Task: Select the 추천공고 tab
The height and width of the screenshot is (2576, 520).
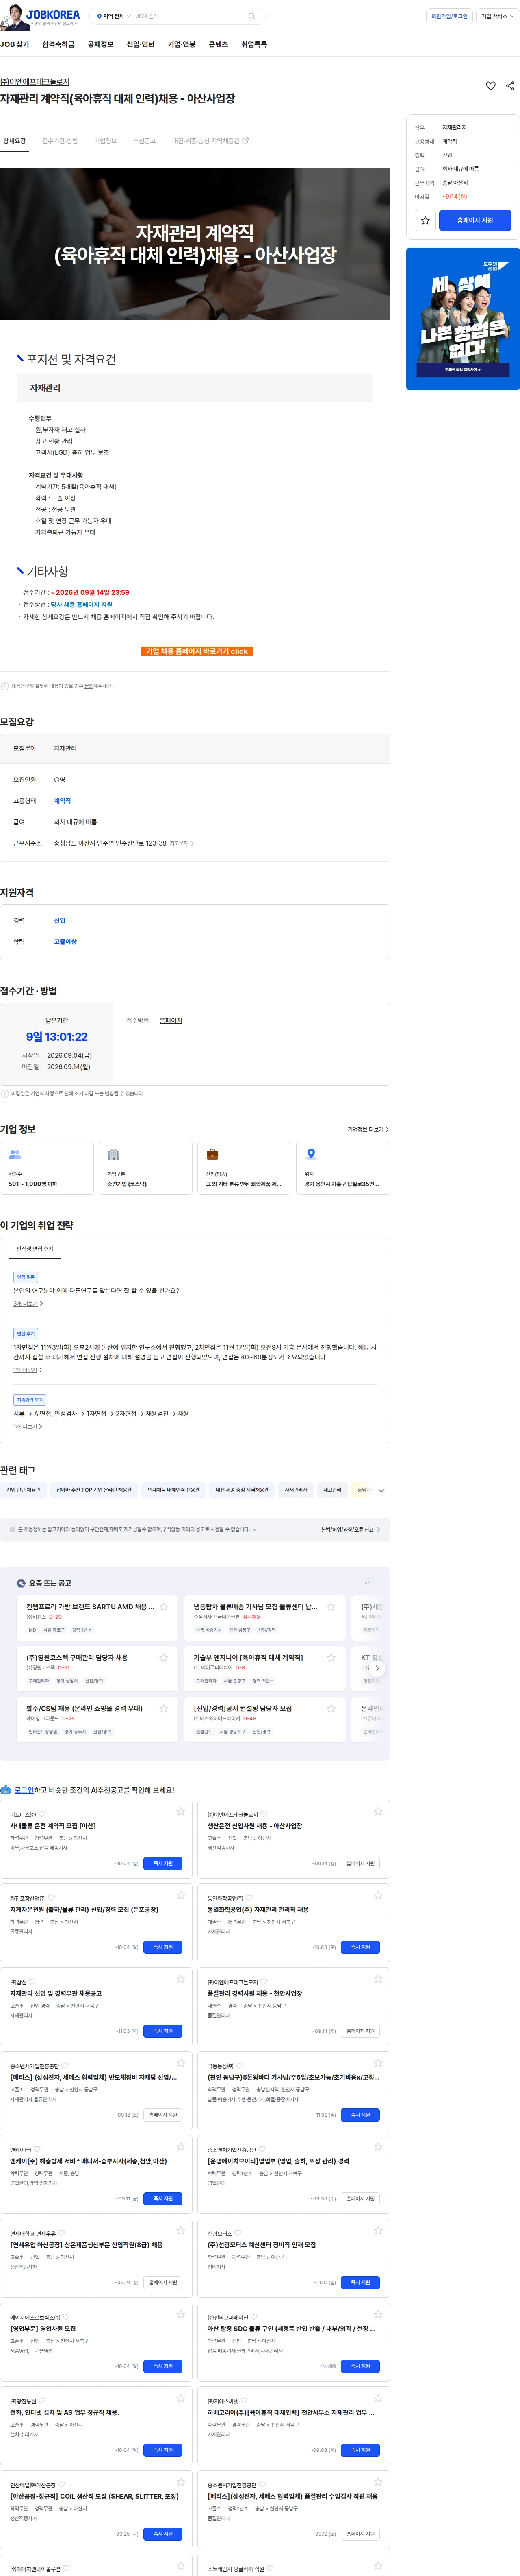Action: (x=145, y=141)
